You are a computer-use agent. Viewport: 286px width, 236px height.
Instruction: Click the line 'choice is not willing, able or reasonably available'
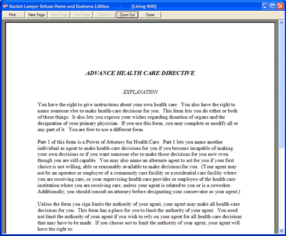137,167
